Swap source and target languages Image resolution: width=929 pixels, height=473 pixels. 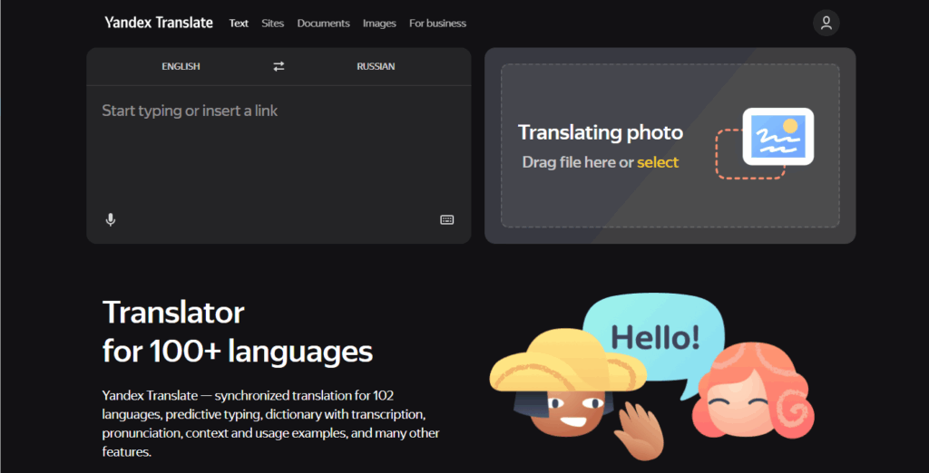pyautogui.click(x=279, y=67)
